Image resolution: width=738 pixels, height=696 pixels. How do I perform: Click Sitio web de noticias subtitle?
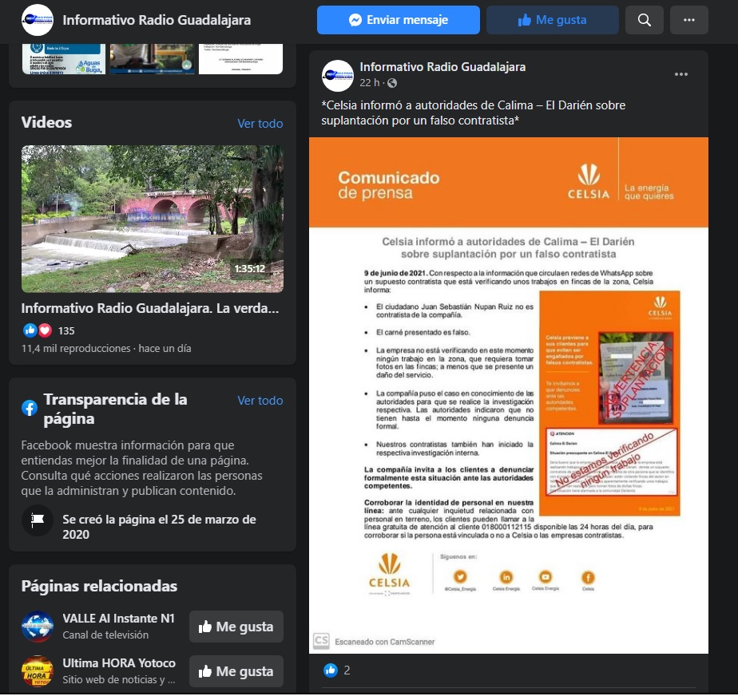point(118,679)
